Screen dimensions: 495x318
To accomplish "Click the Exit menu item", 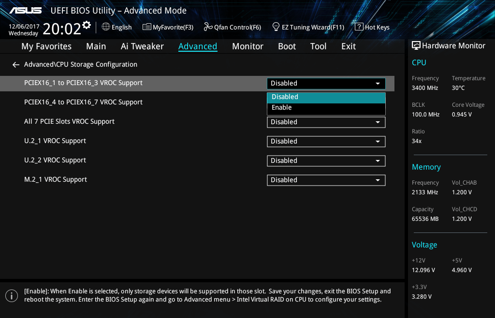I will click(x=348, y=46).
